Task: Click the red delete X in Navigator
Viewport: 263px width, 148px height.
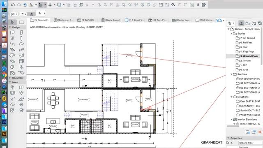Action: coord(260,132)
